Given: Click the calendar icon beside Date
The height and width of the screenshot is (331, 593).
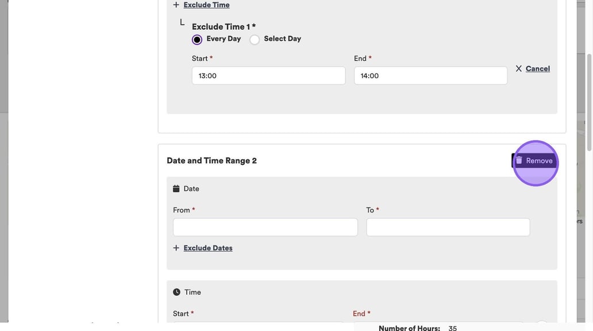Looking at the screenshot, I should 176,188.
